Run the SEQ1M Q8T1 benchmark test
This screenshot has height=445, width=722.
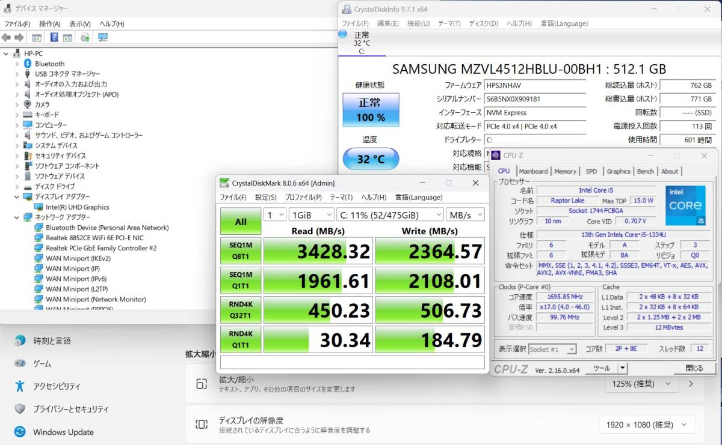[x=241, y=252]
